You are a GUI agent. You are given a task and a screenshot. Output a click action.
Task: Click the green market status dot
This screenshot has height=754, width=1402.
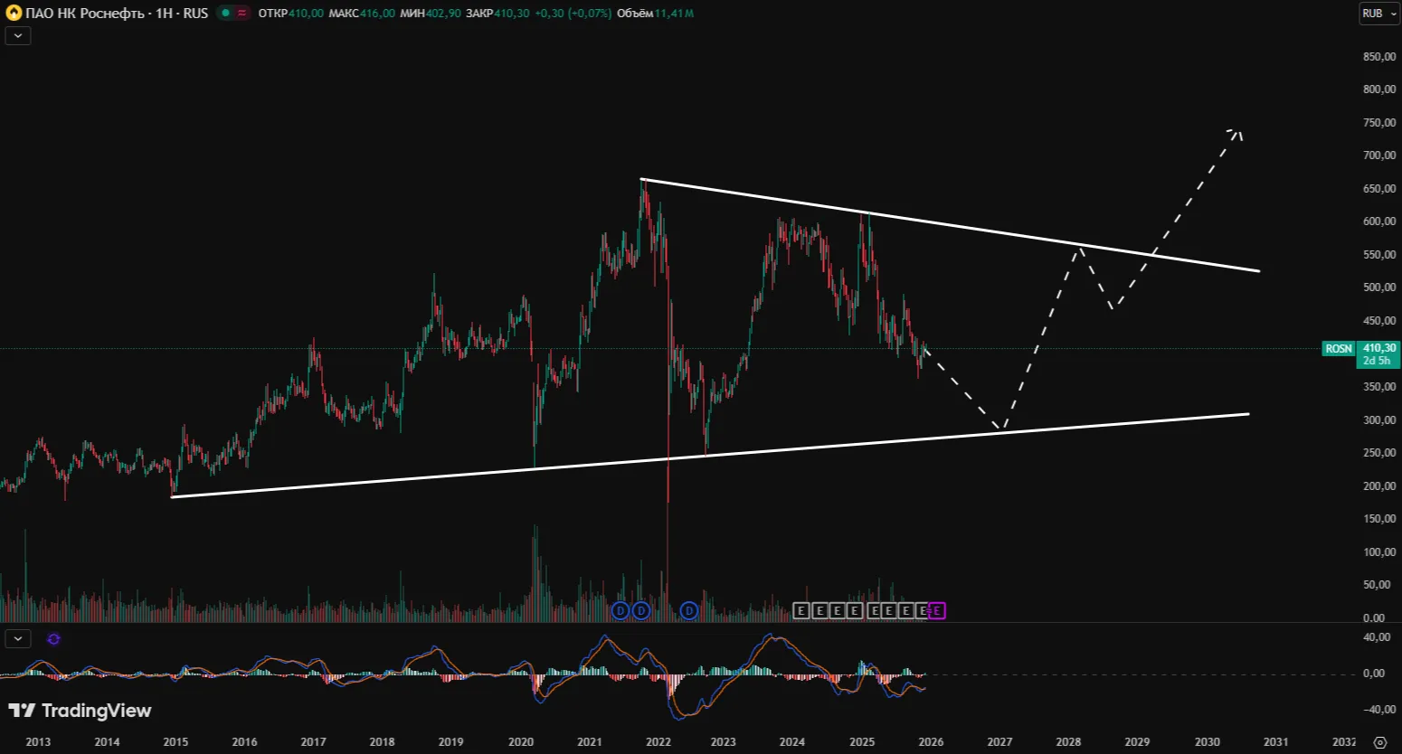point(226,14)
